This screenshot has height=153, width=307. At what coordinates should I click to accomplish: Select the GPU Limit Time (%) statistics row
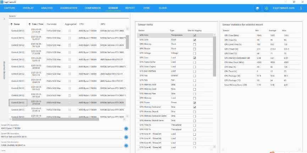tap(261, 44)
